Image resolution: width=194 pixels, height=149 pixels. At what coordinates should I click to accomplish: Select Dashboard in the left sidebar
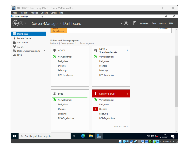(x=28, y=34)
